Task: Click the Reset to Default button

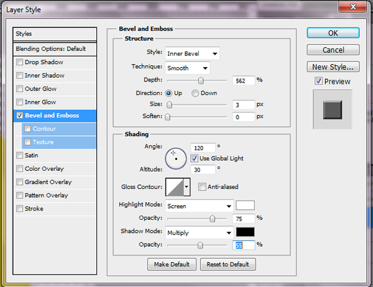Action: pos(228,264)
